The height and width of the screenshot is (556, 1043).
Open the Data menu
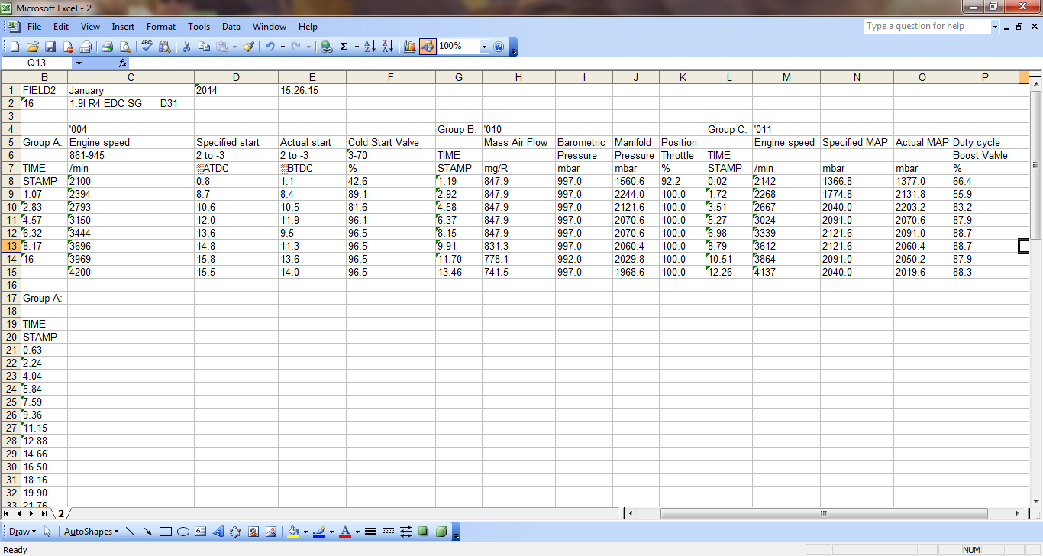click(231, 27)
